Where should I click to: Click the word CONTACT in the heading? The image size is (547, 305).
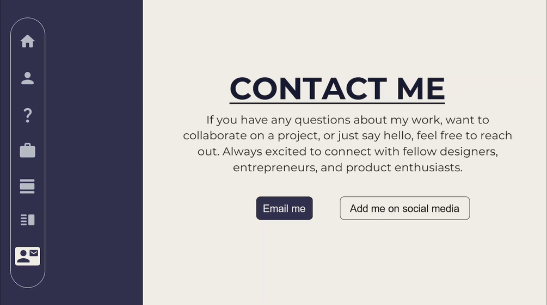[x=308, y=89]
